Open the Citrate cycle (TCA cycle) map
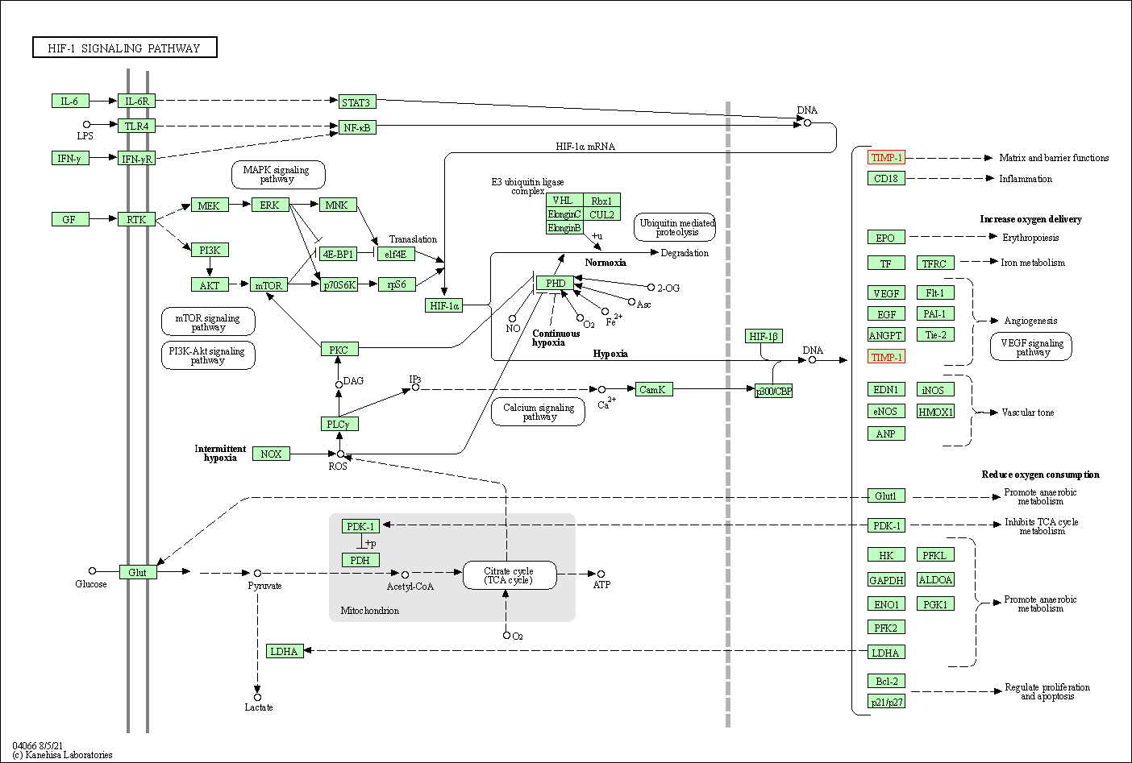The image size is (1132, 763). pyautogui.click(x=509, y=575)
